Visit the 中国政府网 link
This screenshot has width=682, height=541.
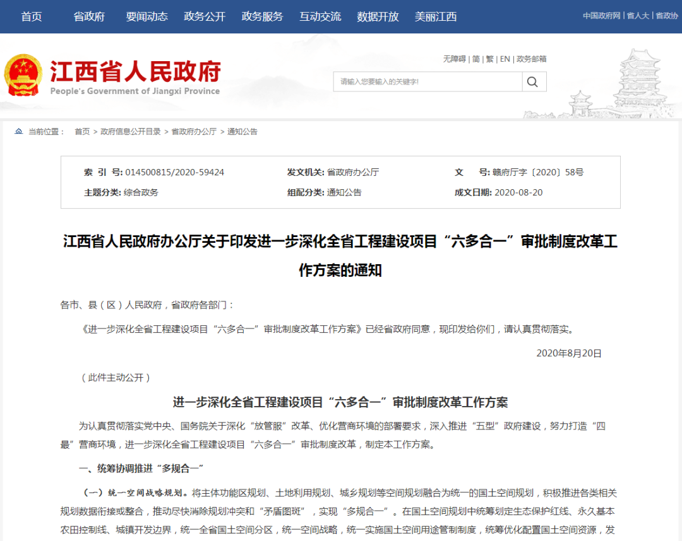pyautogui.click(x=602, y=16)
